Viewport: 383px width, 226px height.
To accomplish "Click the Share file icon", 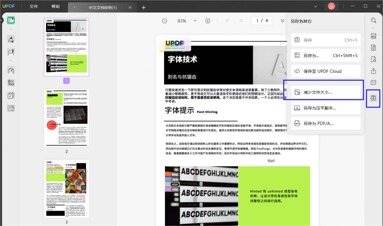I will click(x=374, y=71).
